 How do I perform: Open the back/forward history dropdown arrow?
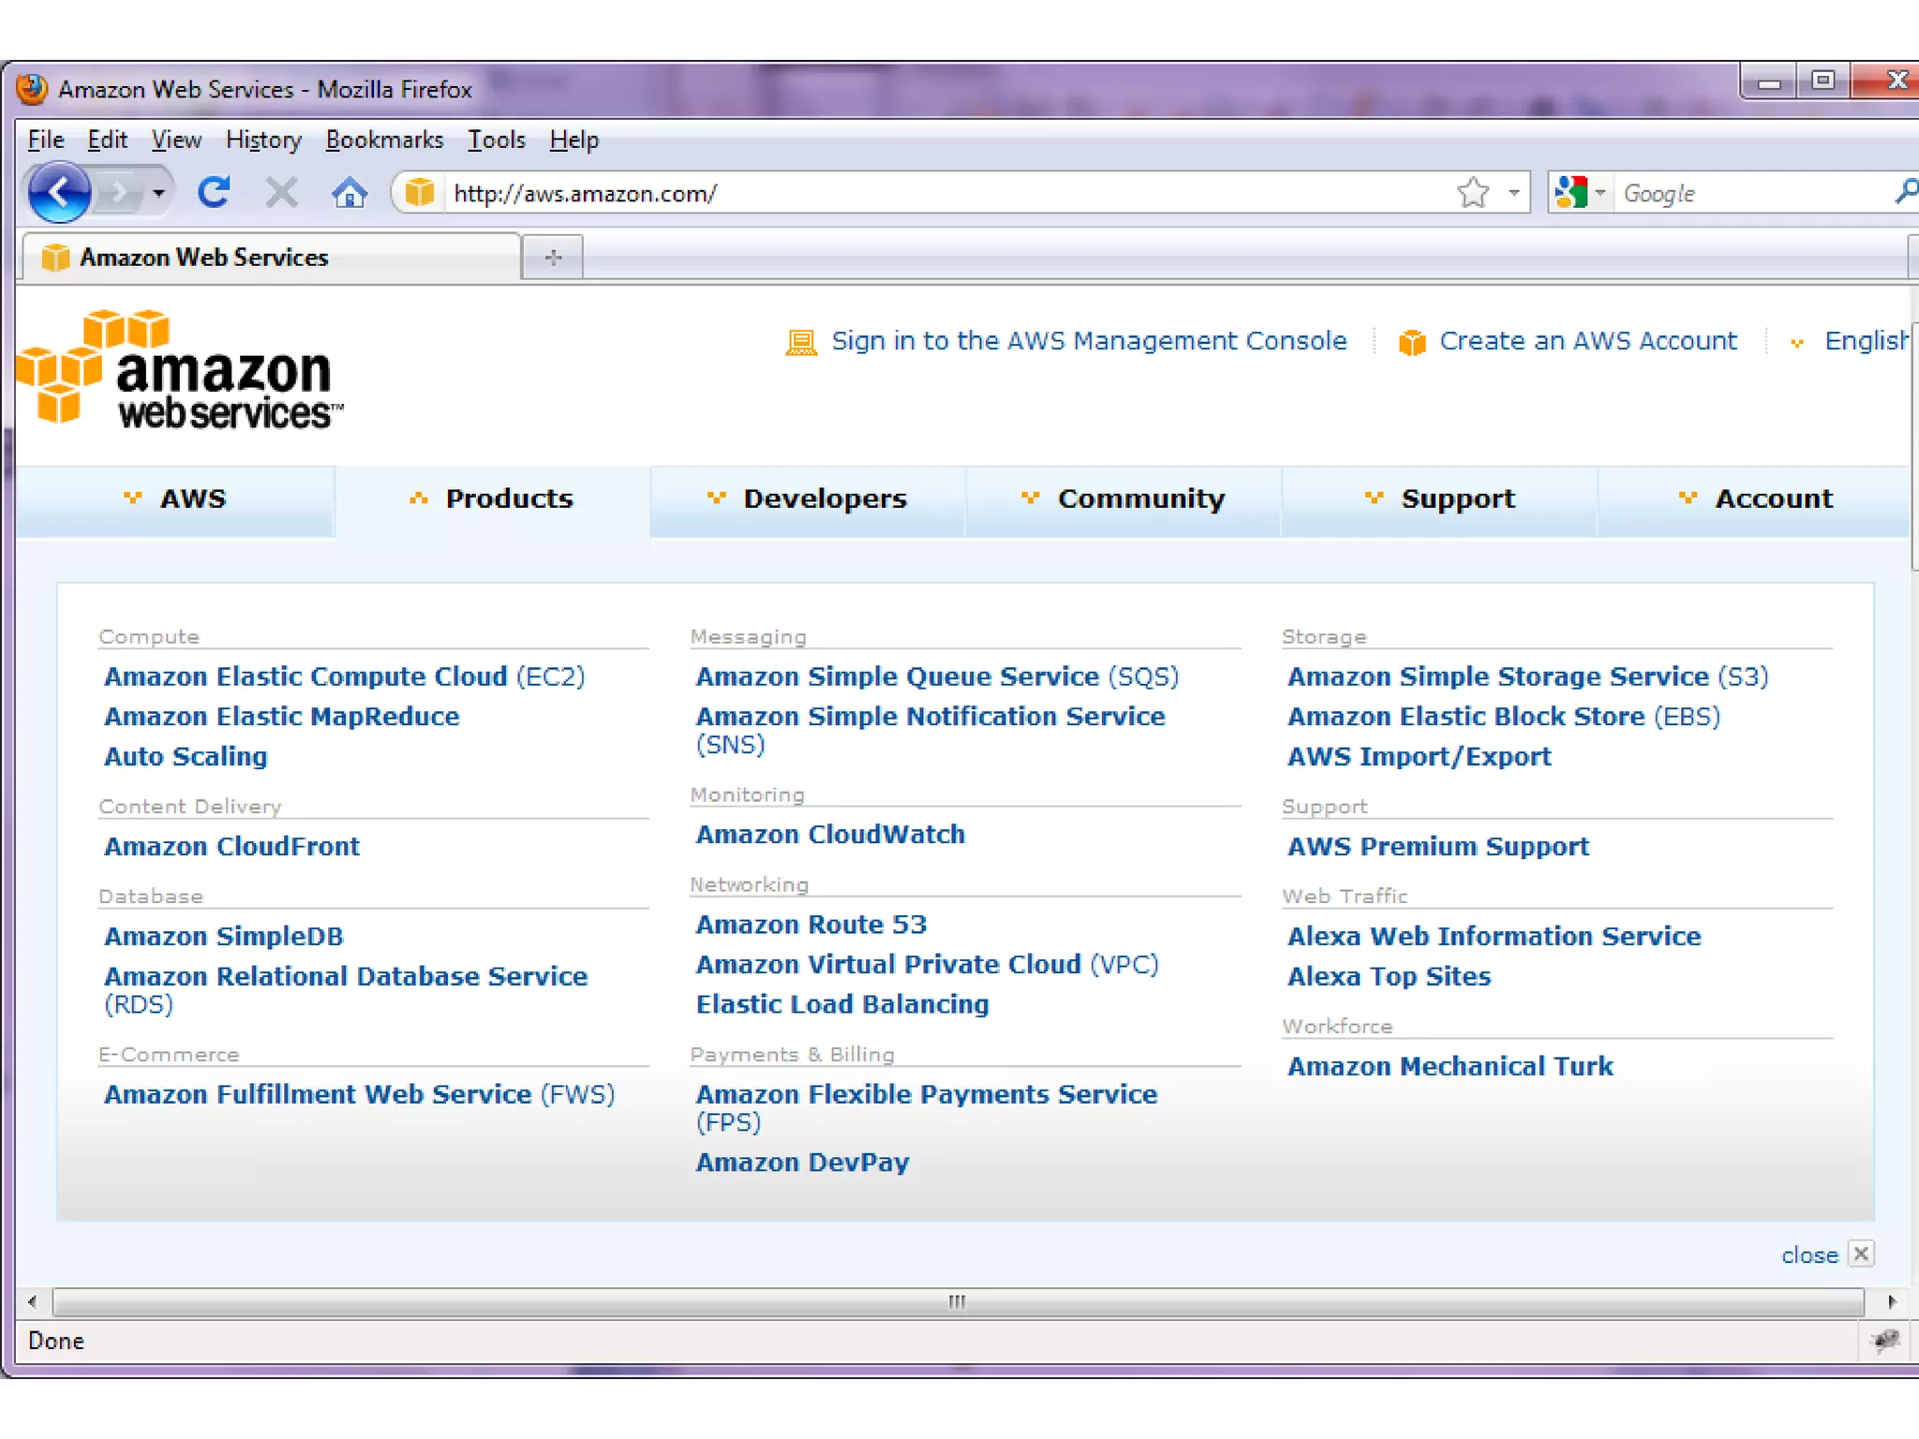pos(158,193)
